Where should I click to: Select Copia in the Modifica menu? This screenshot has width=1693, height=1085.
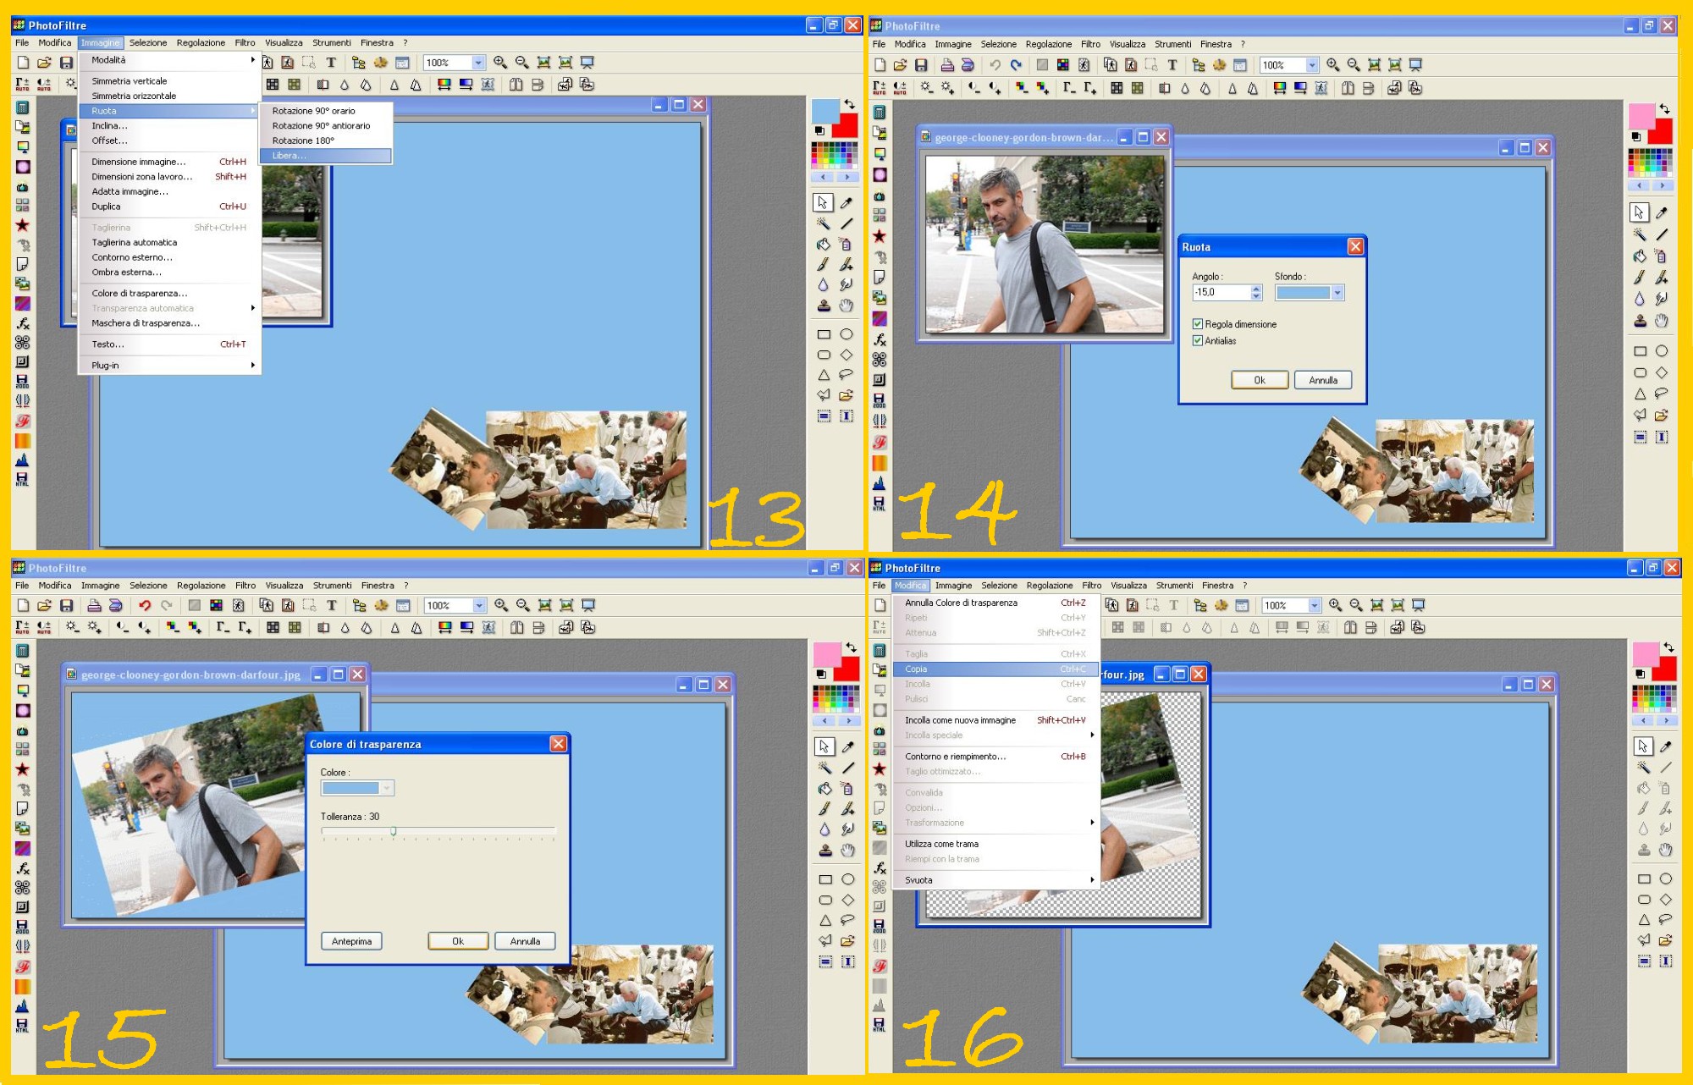coord(916,669)
